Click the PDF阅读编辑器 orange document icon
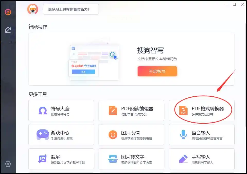 pyautogui.click(x=113, y=111)
